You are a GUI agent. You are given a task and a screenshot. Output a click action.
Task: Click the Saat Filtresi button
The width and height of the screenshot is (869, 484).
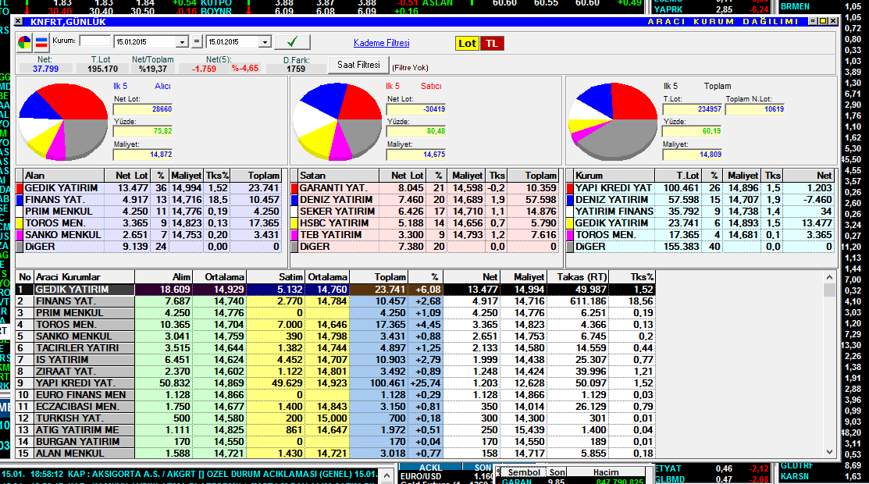pyautogui.click(x=358, y=65)
